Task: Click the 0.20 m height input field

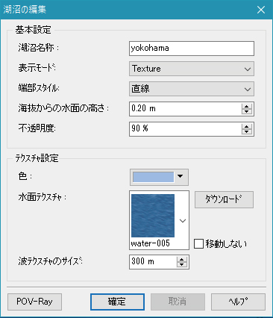Action: [x=185, y=109]
